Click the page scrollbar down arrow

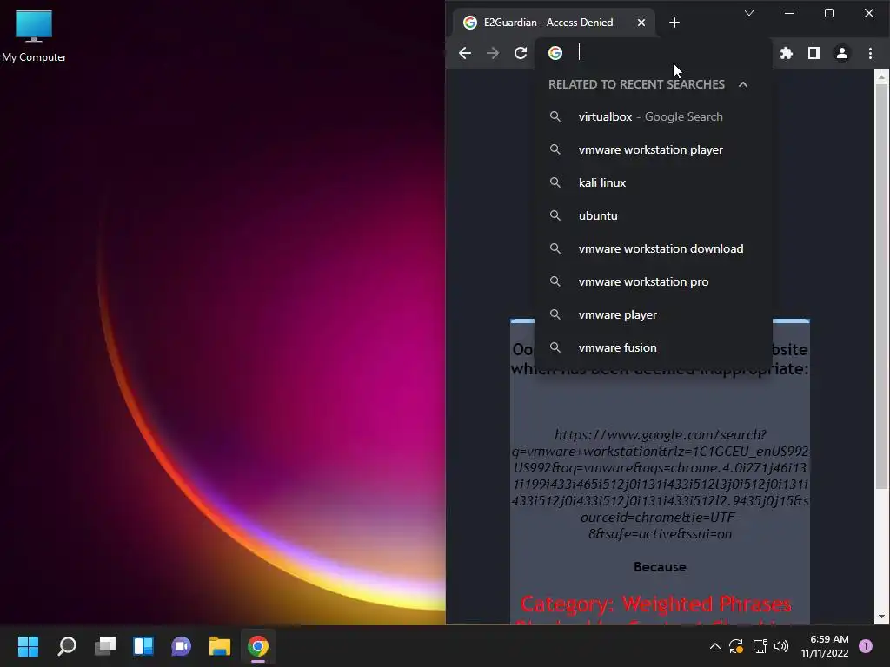[x=881, y=617]
